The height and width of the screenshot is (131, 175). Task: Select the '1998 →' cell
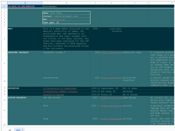coord(95,39)
